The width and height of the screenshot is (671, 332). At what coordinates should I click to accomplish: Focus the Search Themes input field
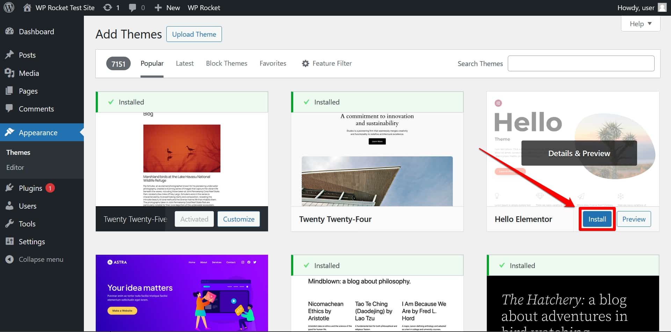click(581, 64)
